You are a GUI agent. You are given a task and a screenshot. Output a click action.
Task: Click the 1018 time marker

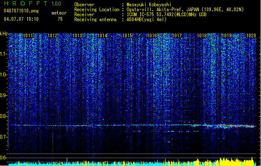[x=202, y=36]
